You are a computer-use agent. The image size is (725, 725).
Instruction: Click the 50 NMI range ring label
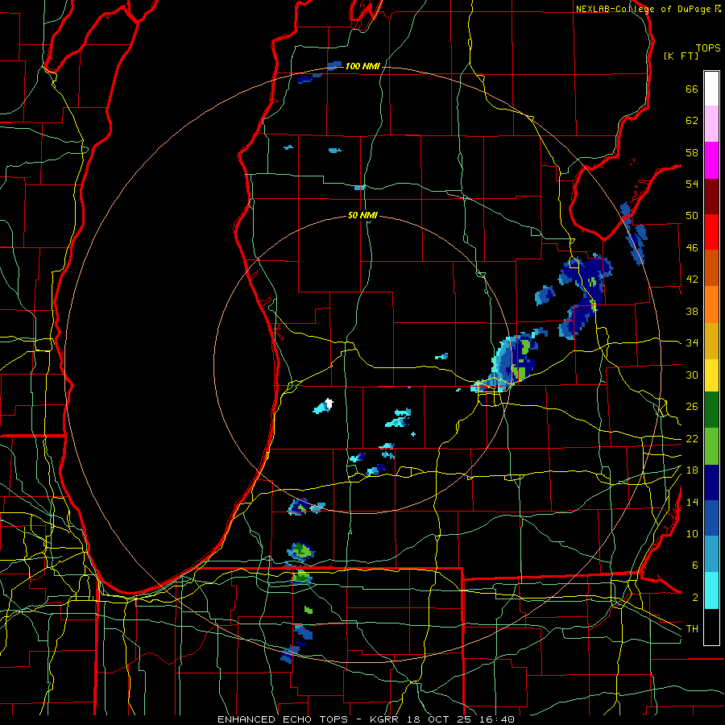pyautogui.click(x=362, y=215)
